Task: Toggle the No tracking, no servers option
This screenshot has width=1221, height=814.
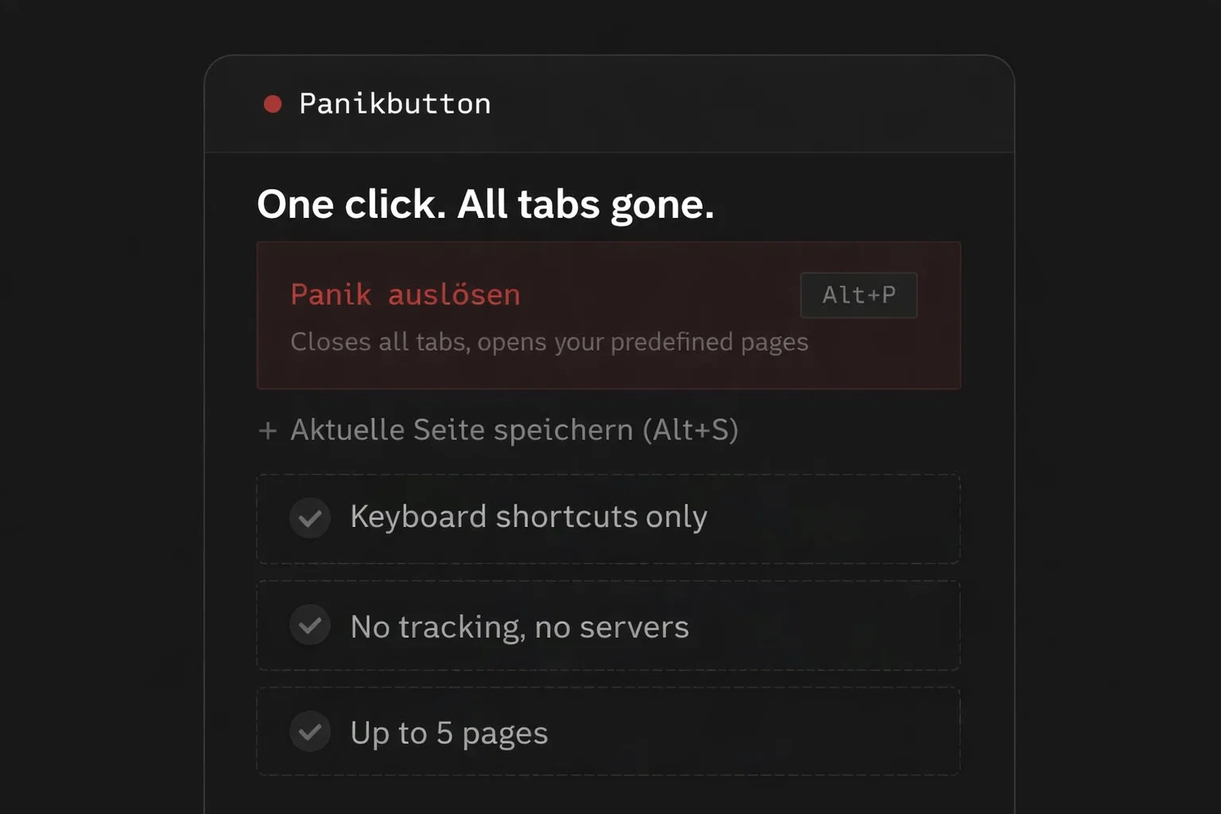Action: click(x=519, y=626)
